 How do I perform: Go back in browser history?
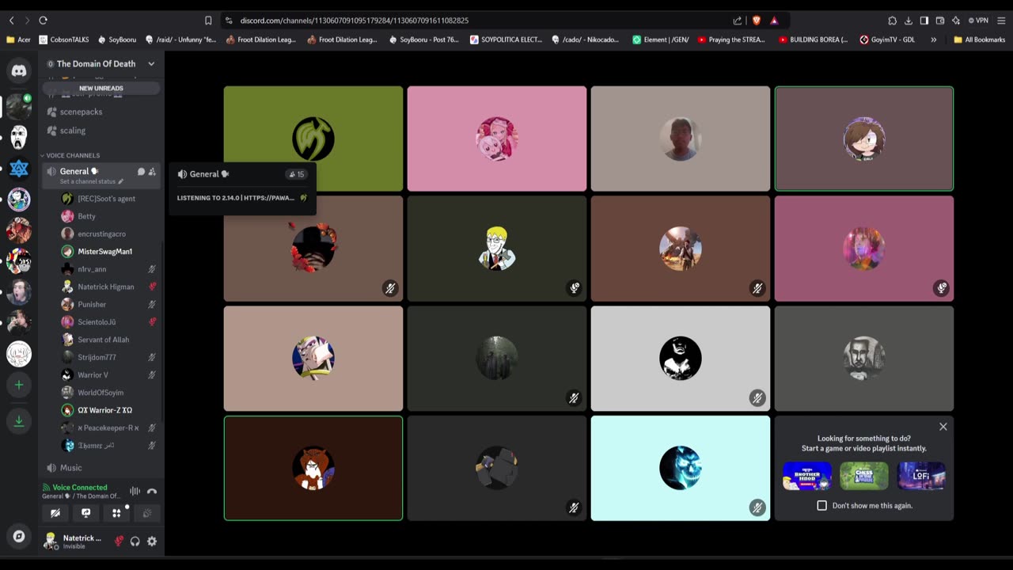pyautogui.click(x=11, y=21)
